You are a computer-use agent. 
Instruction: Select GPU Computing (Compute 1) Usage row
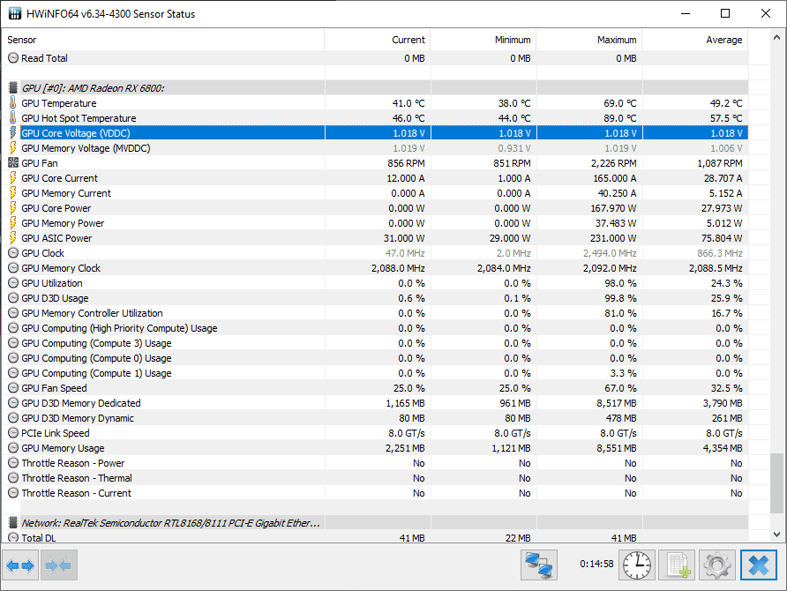click(x=375, y=373)
